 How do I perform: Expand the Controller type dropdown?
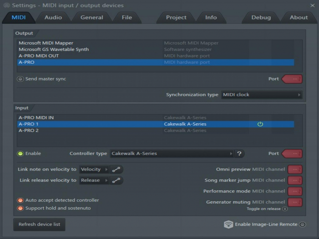point(172,153)
